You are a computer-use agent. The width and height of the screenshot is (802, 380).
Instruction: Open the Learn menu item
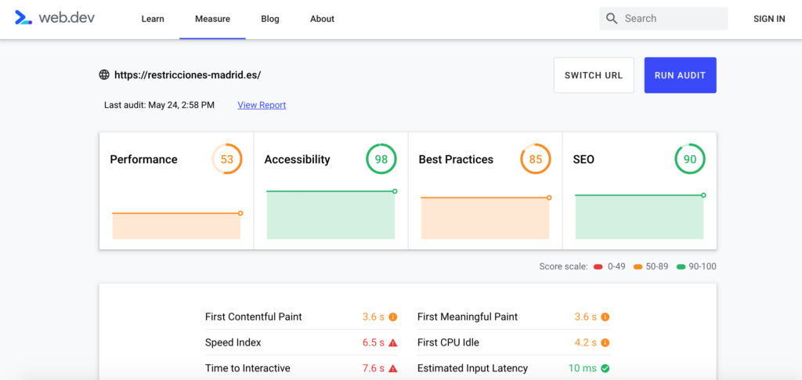pos(153,19)
